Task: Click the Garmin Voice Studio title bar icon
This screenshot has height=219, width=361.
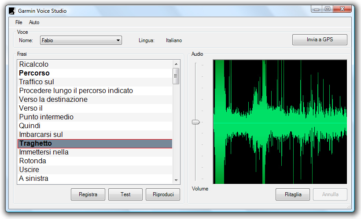Action: [x=12, y=11]
